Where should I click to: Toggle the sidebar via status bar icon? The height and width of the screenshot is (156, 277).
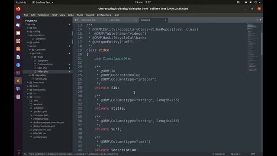click(26, 154)
